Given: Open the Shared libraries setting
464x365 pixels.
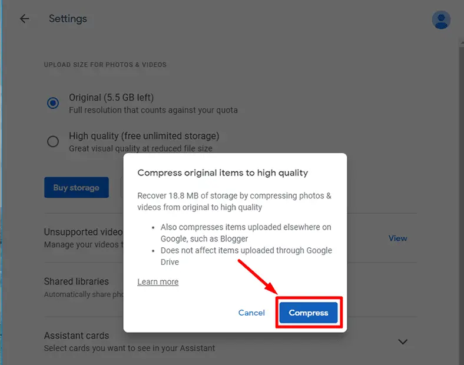Looking at the screenshot, I should tap(77, 282).
